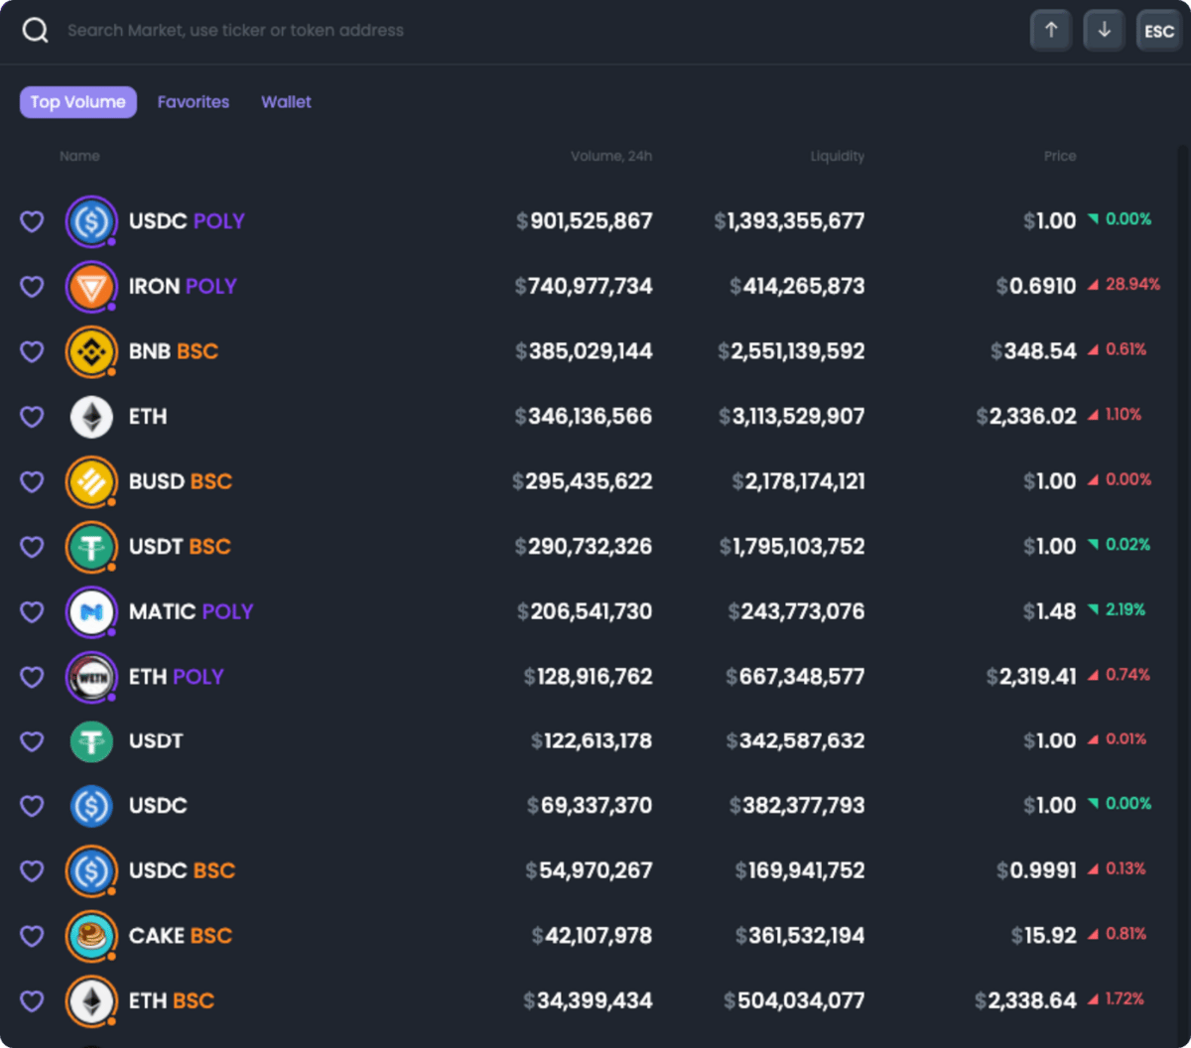Select the Top Volume tab
The image size is (1191, 1048).
pyautogui.click(x=77, y=101)
